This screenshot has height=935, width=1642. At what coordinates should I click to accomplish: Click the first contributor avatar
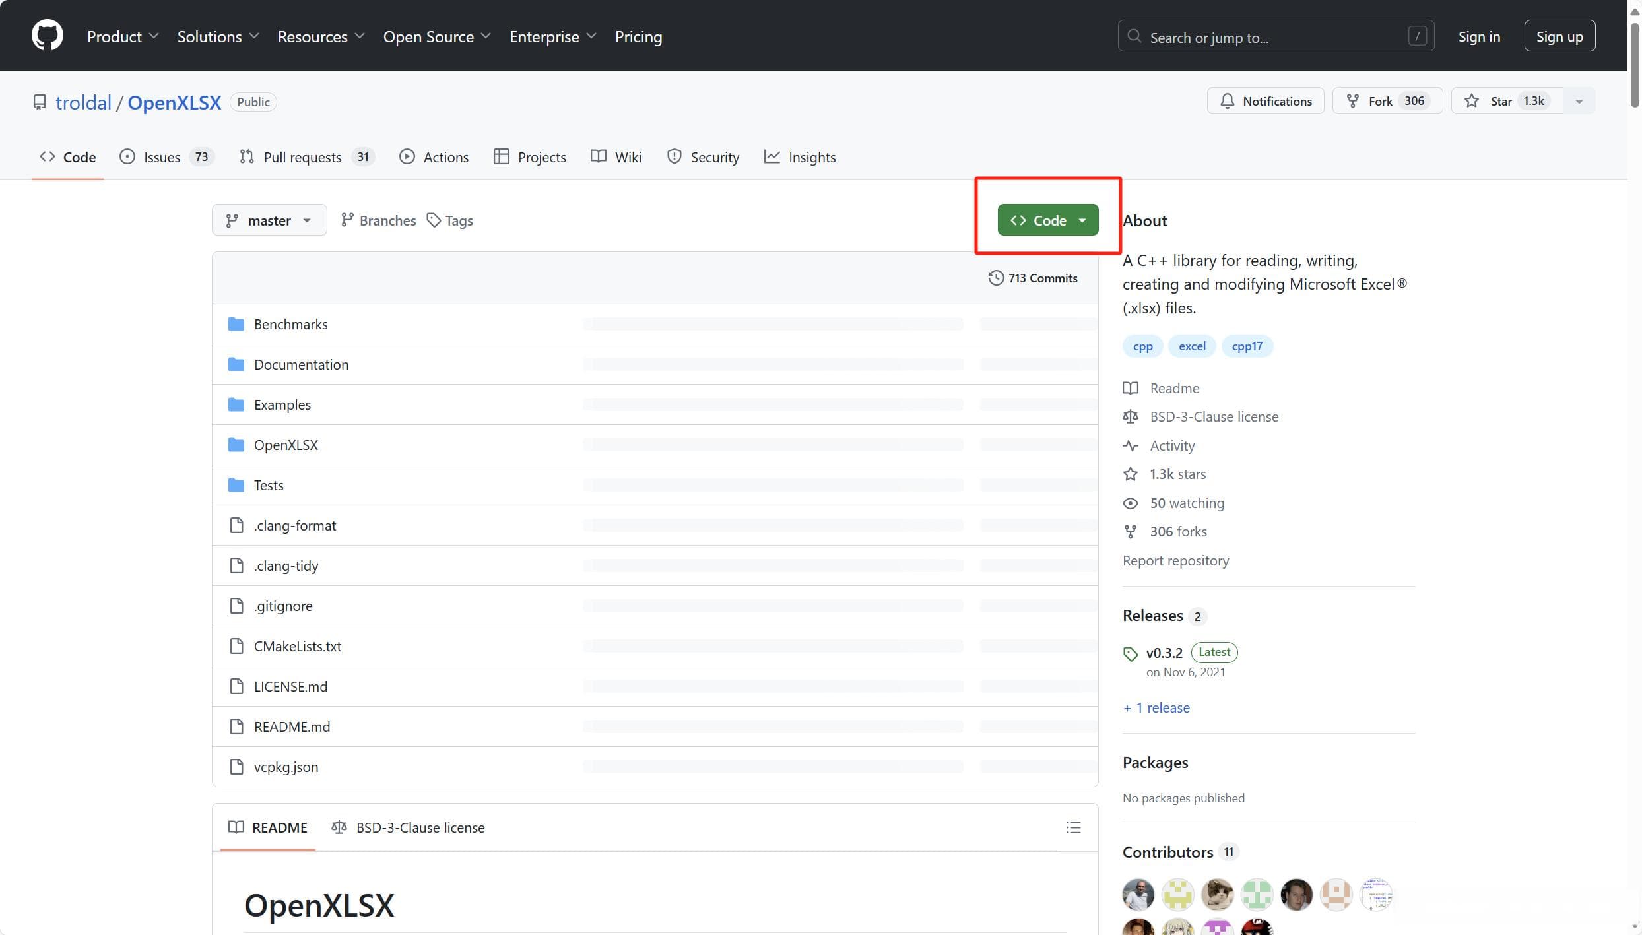click(x=1138, y=895)
